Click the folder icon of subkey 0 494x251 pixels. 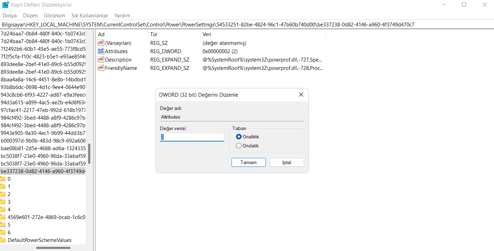coord(3,179)
